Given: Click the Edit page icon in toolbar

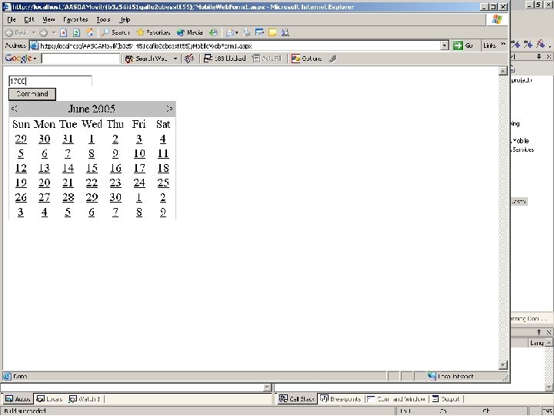Looking at the screenshot, I should (260, 32).
